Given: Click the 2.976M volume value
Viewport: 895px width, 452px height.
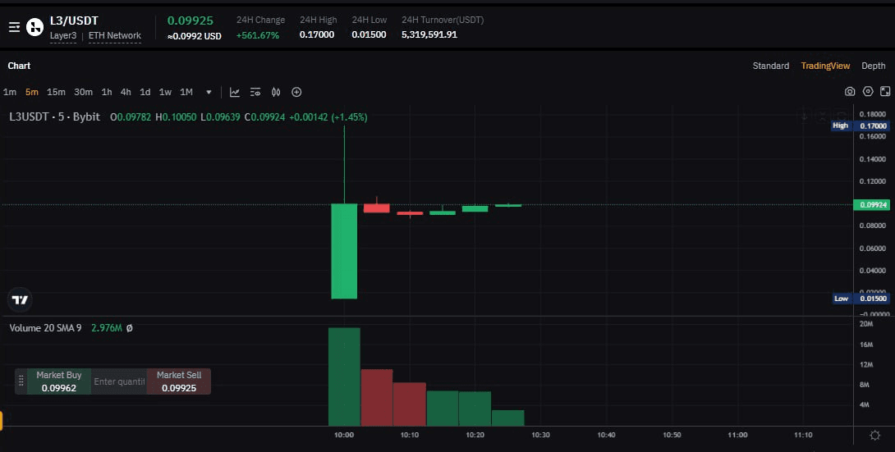Looking at the screenshot, I should click(x=106, y=328).
